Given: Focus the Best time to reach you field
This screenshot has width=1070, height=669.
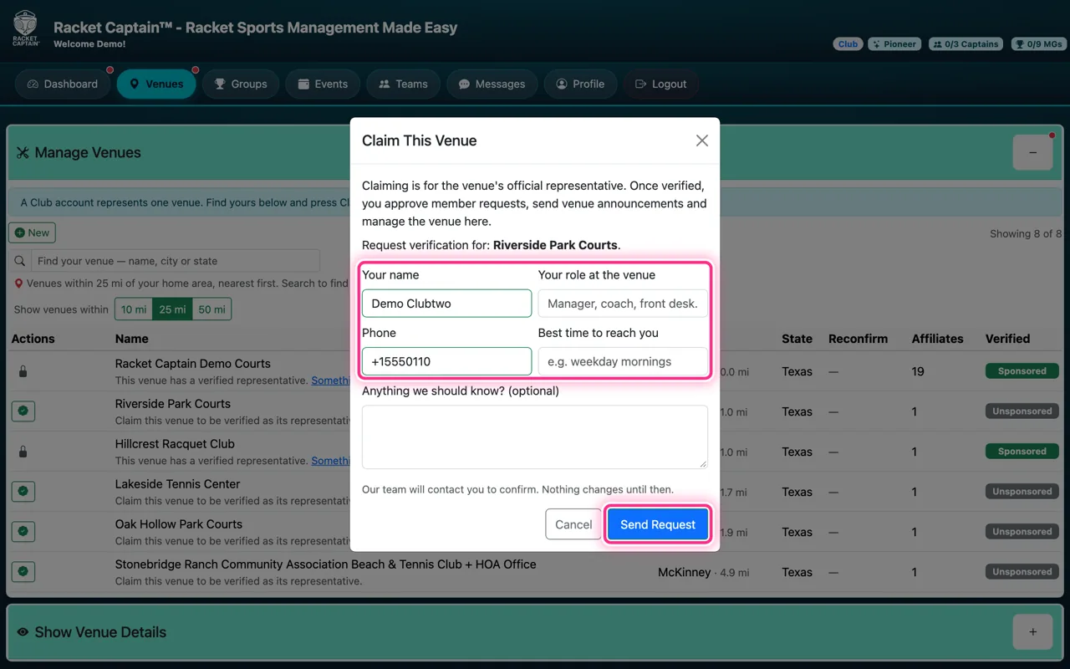Looking at the screenshot, I should coord(623,361).
